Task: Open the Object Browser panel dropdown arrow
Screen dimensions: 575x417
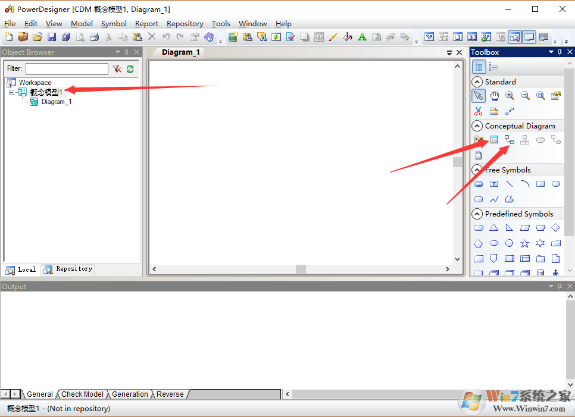Action: 118,52
